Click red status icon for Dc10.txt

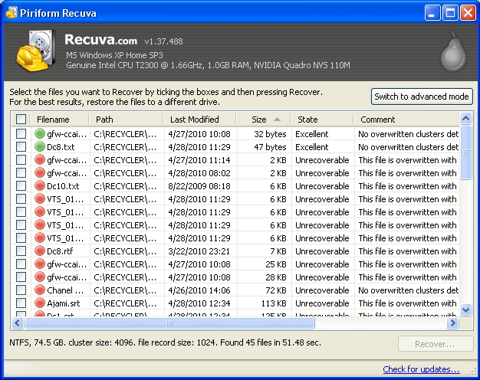coord(41,186)
